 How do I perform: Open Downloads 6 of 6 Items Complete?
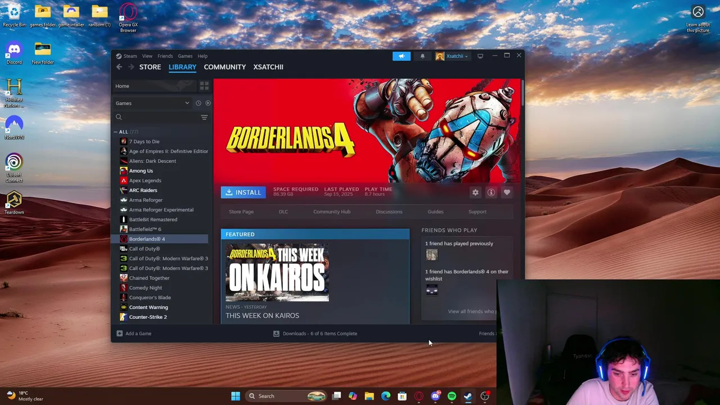[320, 334]
